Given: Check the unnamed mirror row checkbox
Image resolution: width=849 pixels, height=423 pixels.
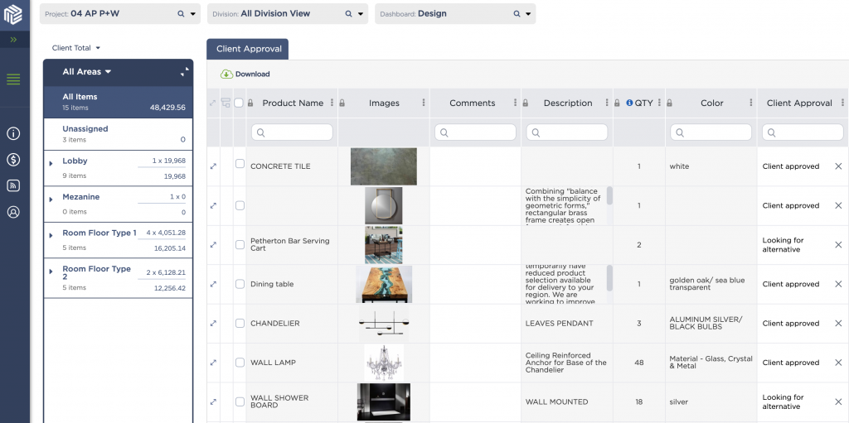Looking at the screenshot, I should coord(240,205).
